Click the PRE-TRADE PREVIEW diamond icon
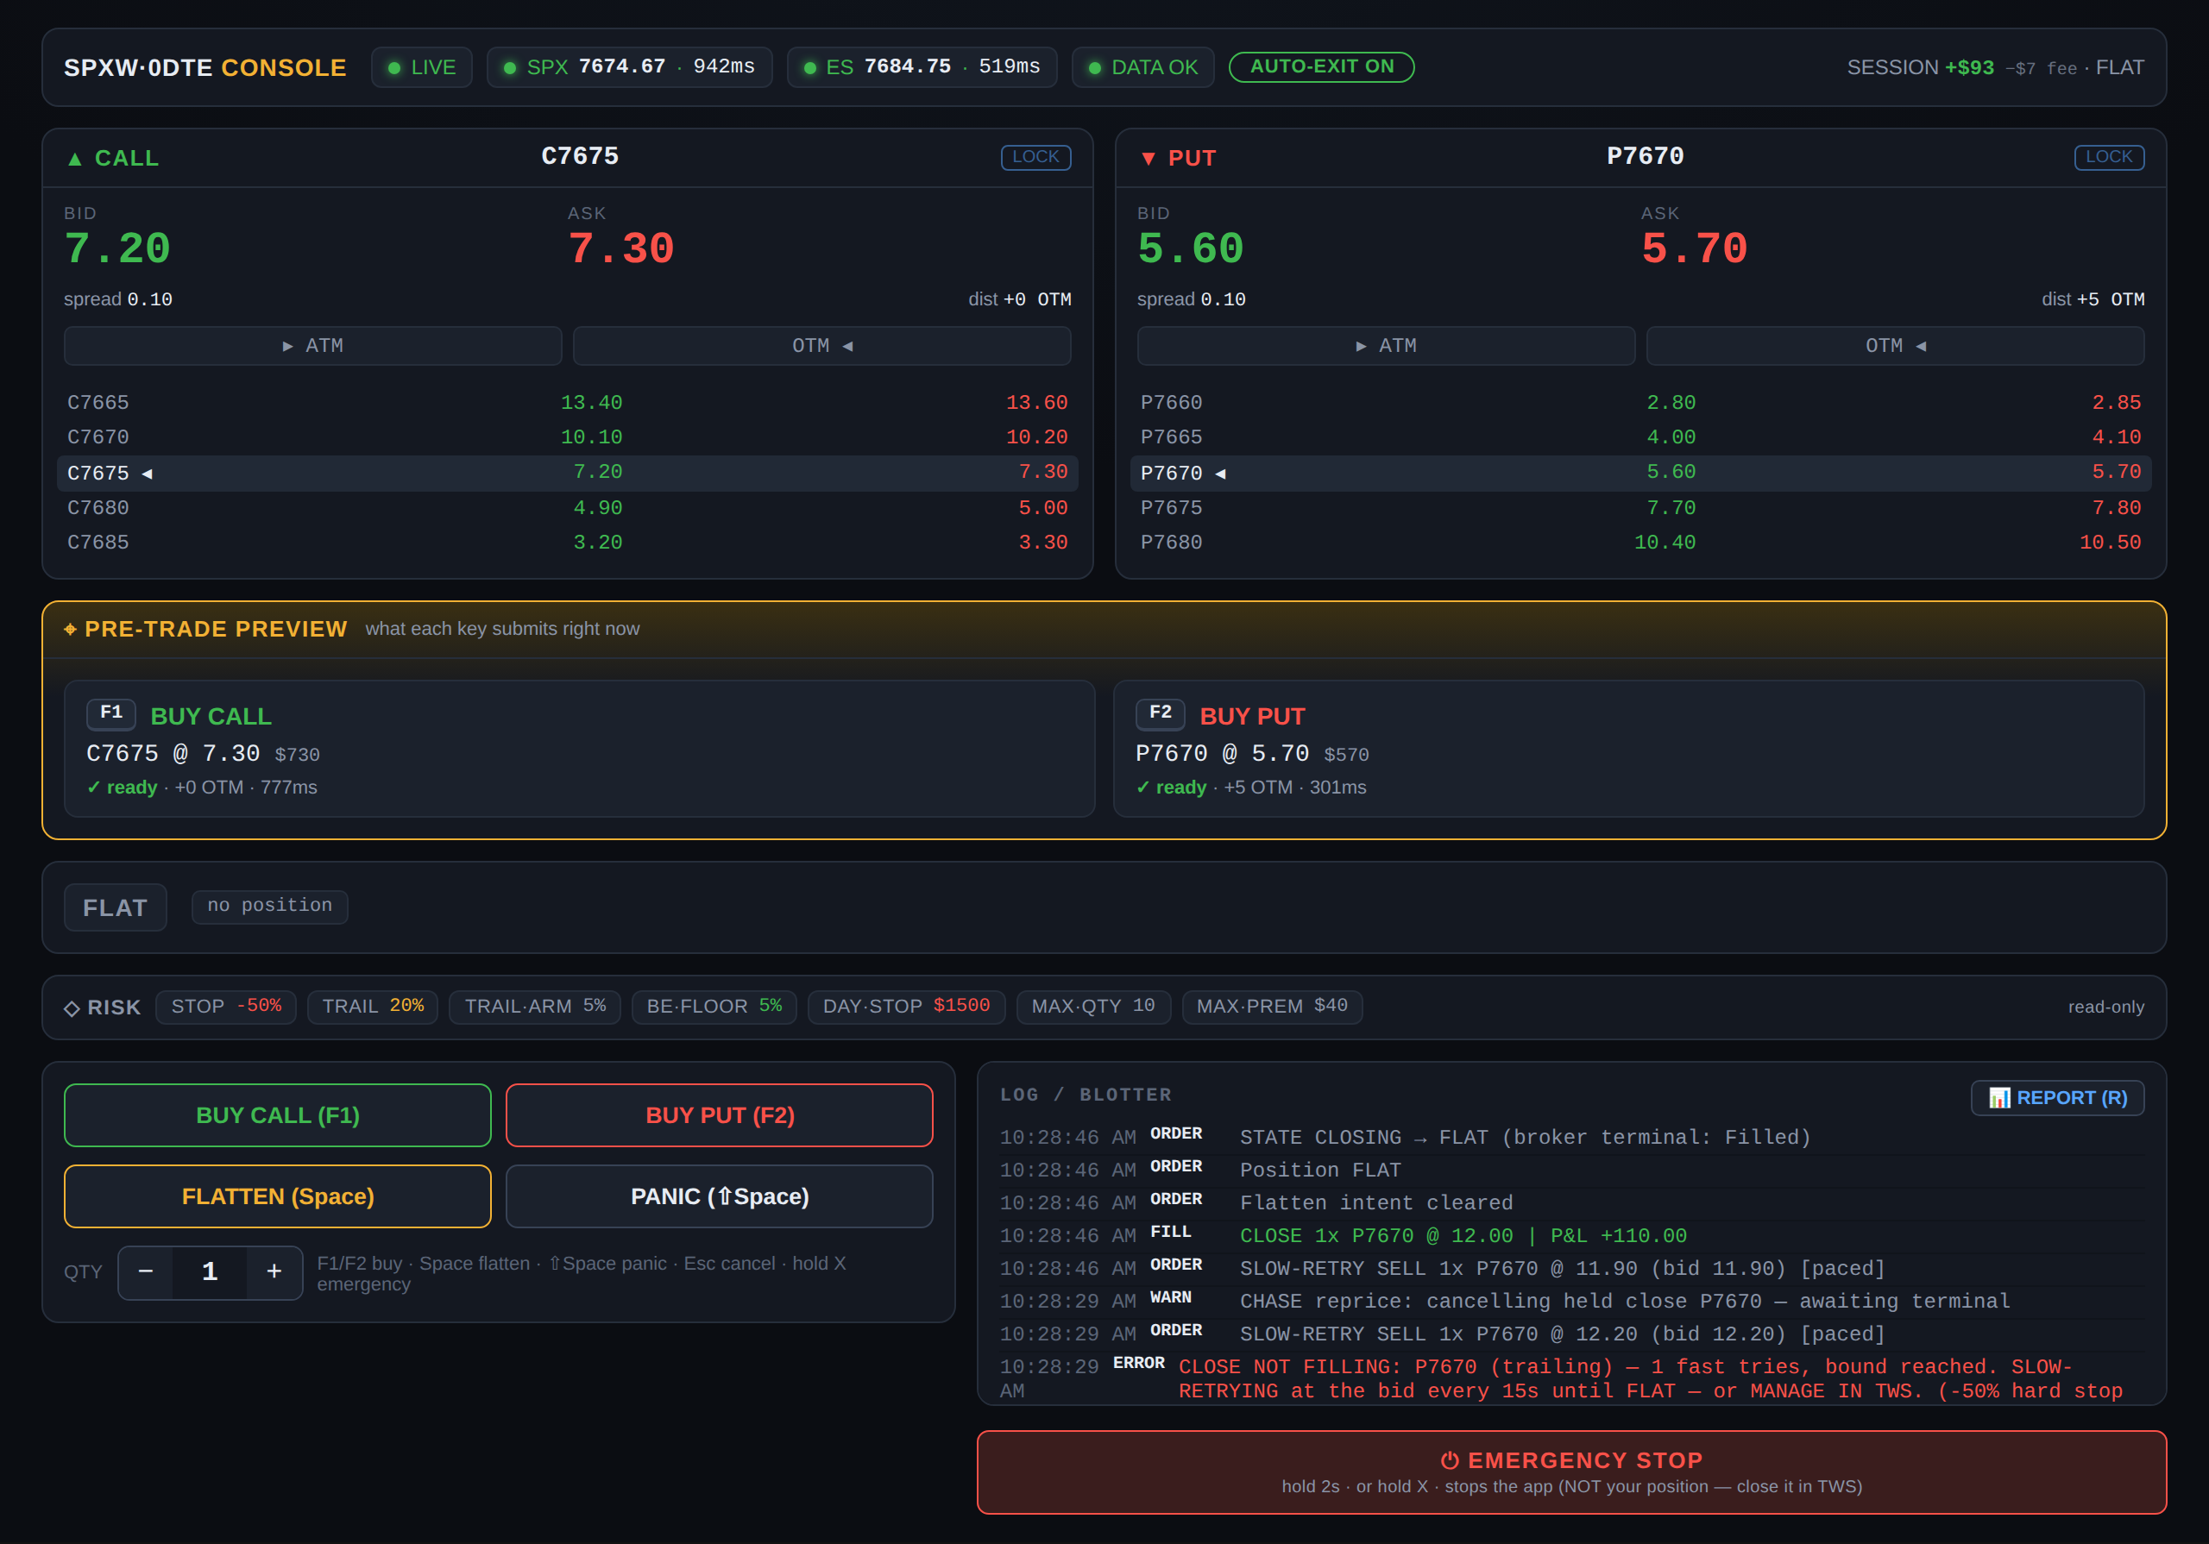 click(x=70, y=629)
